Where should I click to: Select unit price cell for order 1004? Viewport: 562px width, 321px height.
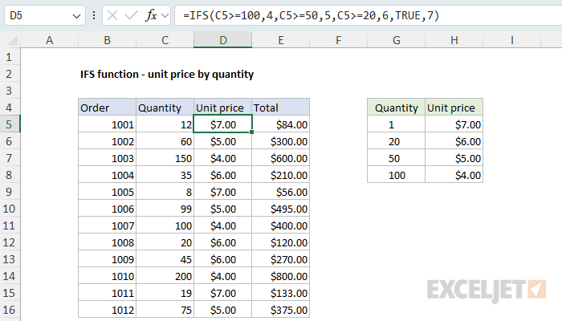point(223,175)
